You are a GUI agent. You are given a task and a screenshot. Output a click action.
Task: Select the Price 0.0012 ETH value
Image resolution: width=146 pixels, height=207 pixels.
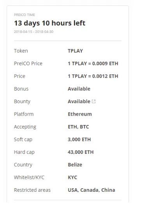coord(93,76)
